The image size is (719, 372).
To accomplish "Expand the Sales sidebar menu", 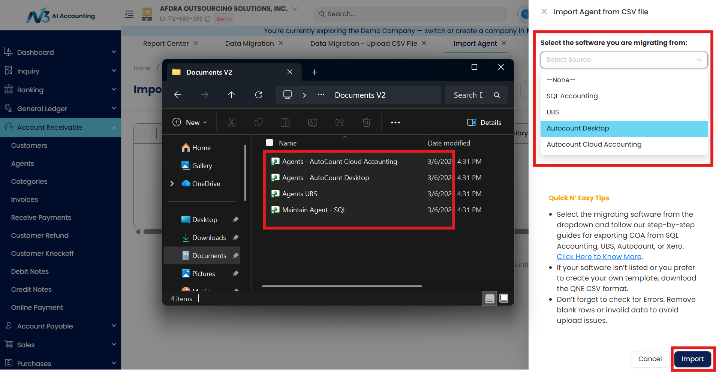I will point(114,345).
